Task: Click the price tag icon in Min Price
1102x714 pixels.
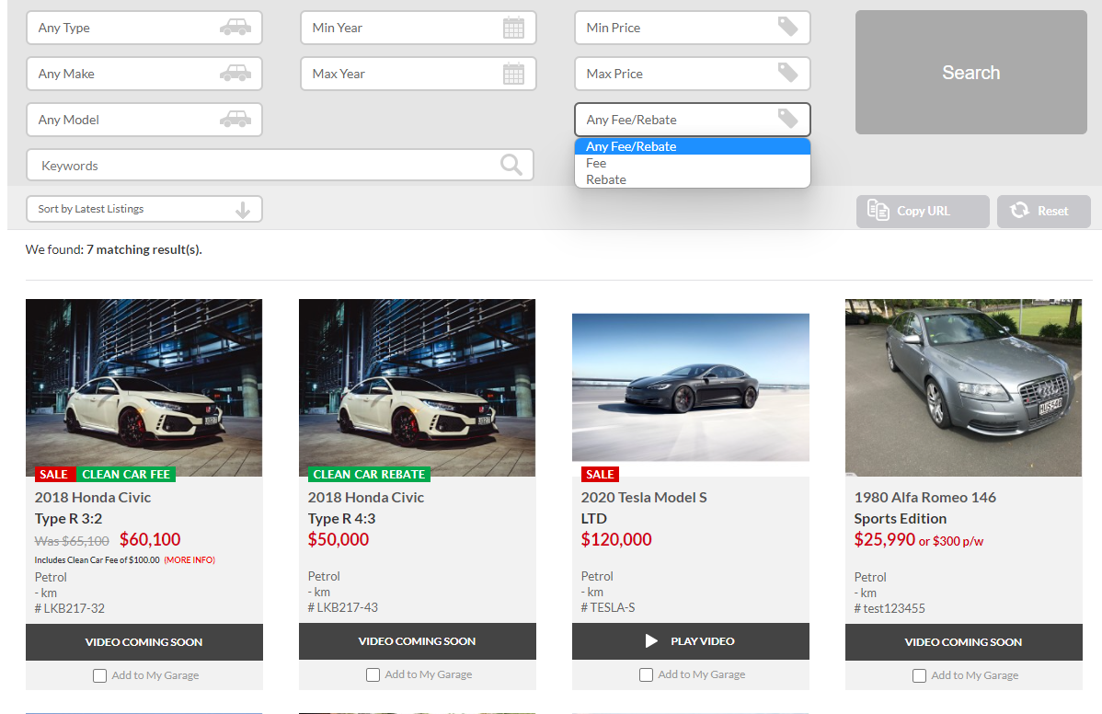Action: 787,27
